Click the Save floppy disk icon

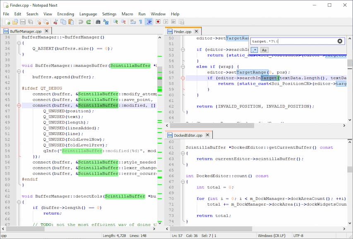(23, 22)
